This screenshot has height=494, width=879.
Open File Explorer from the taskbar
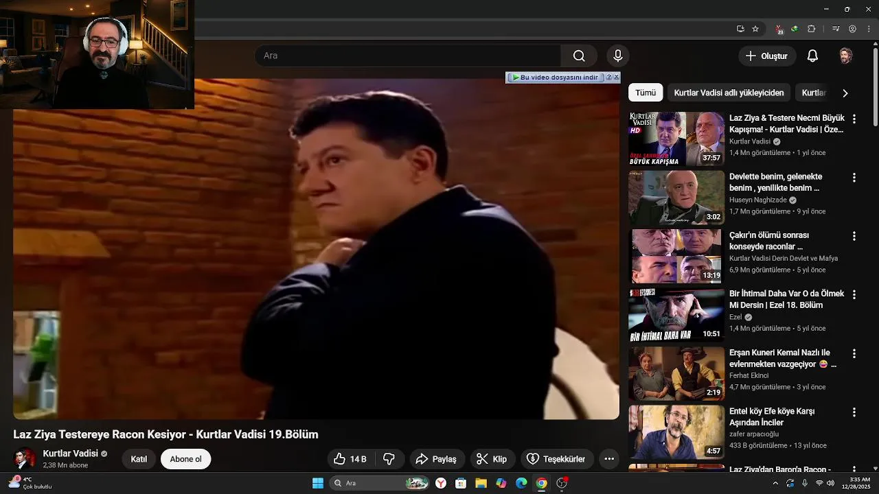click(x=481, y=483)
